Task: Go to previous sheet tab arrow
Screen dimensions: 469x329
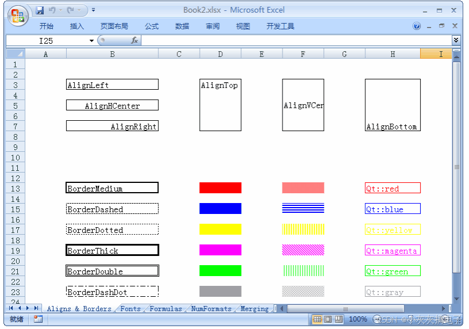Action: pyautogui.click(x=20, y=308)
